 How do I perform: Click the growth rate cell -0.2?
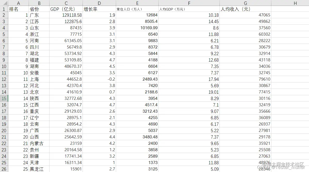[x=99, y=79]
